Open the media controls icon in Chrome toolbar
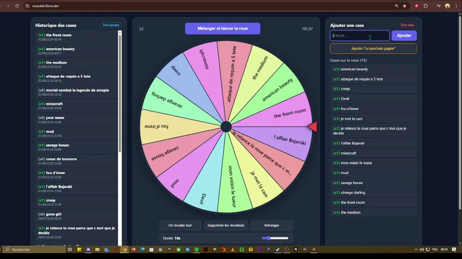The height and width of the screenshot is (259, 462). coord(439,6)
